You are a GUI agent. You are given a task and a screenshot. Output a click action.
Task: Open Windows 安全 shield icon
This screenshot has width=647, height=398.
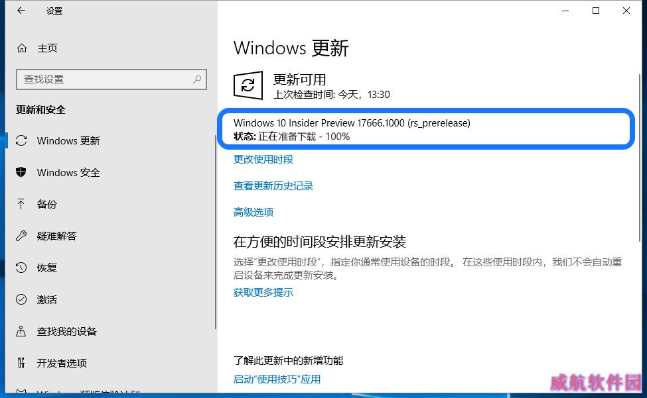[x=21, y=172]
